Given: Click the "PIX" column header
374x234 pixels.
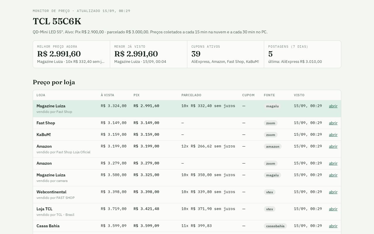Looking at the screenshot, I should tap(137, 95).
